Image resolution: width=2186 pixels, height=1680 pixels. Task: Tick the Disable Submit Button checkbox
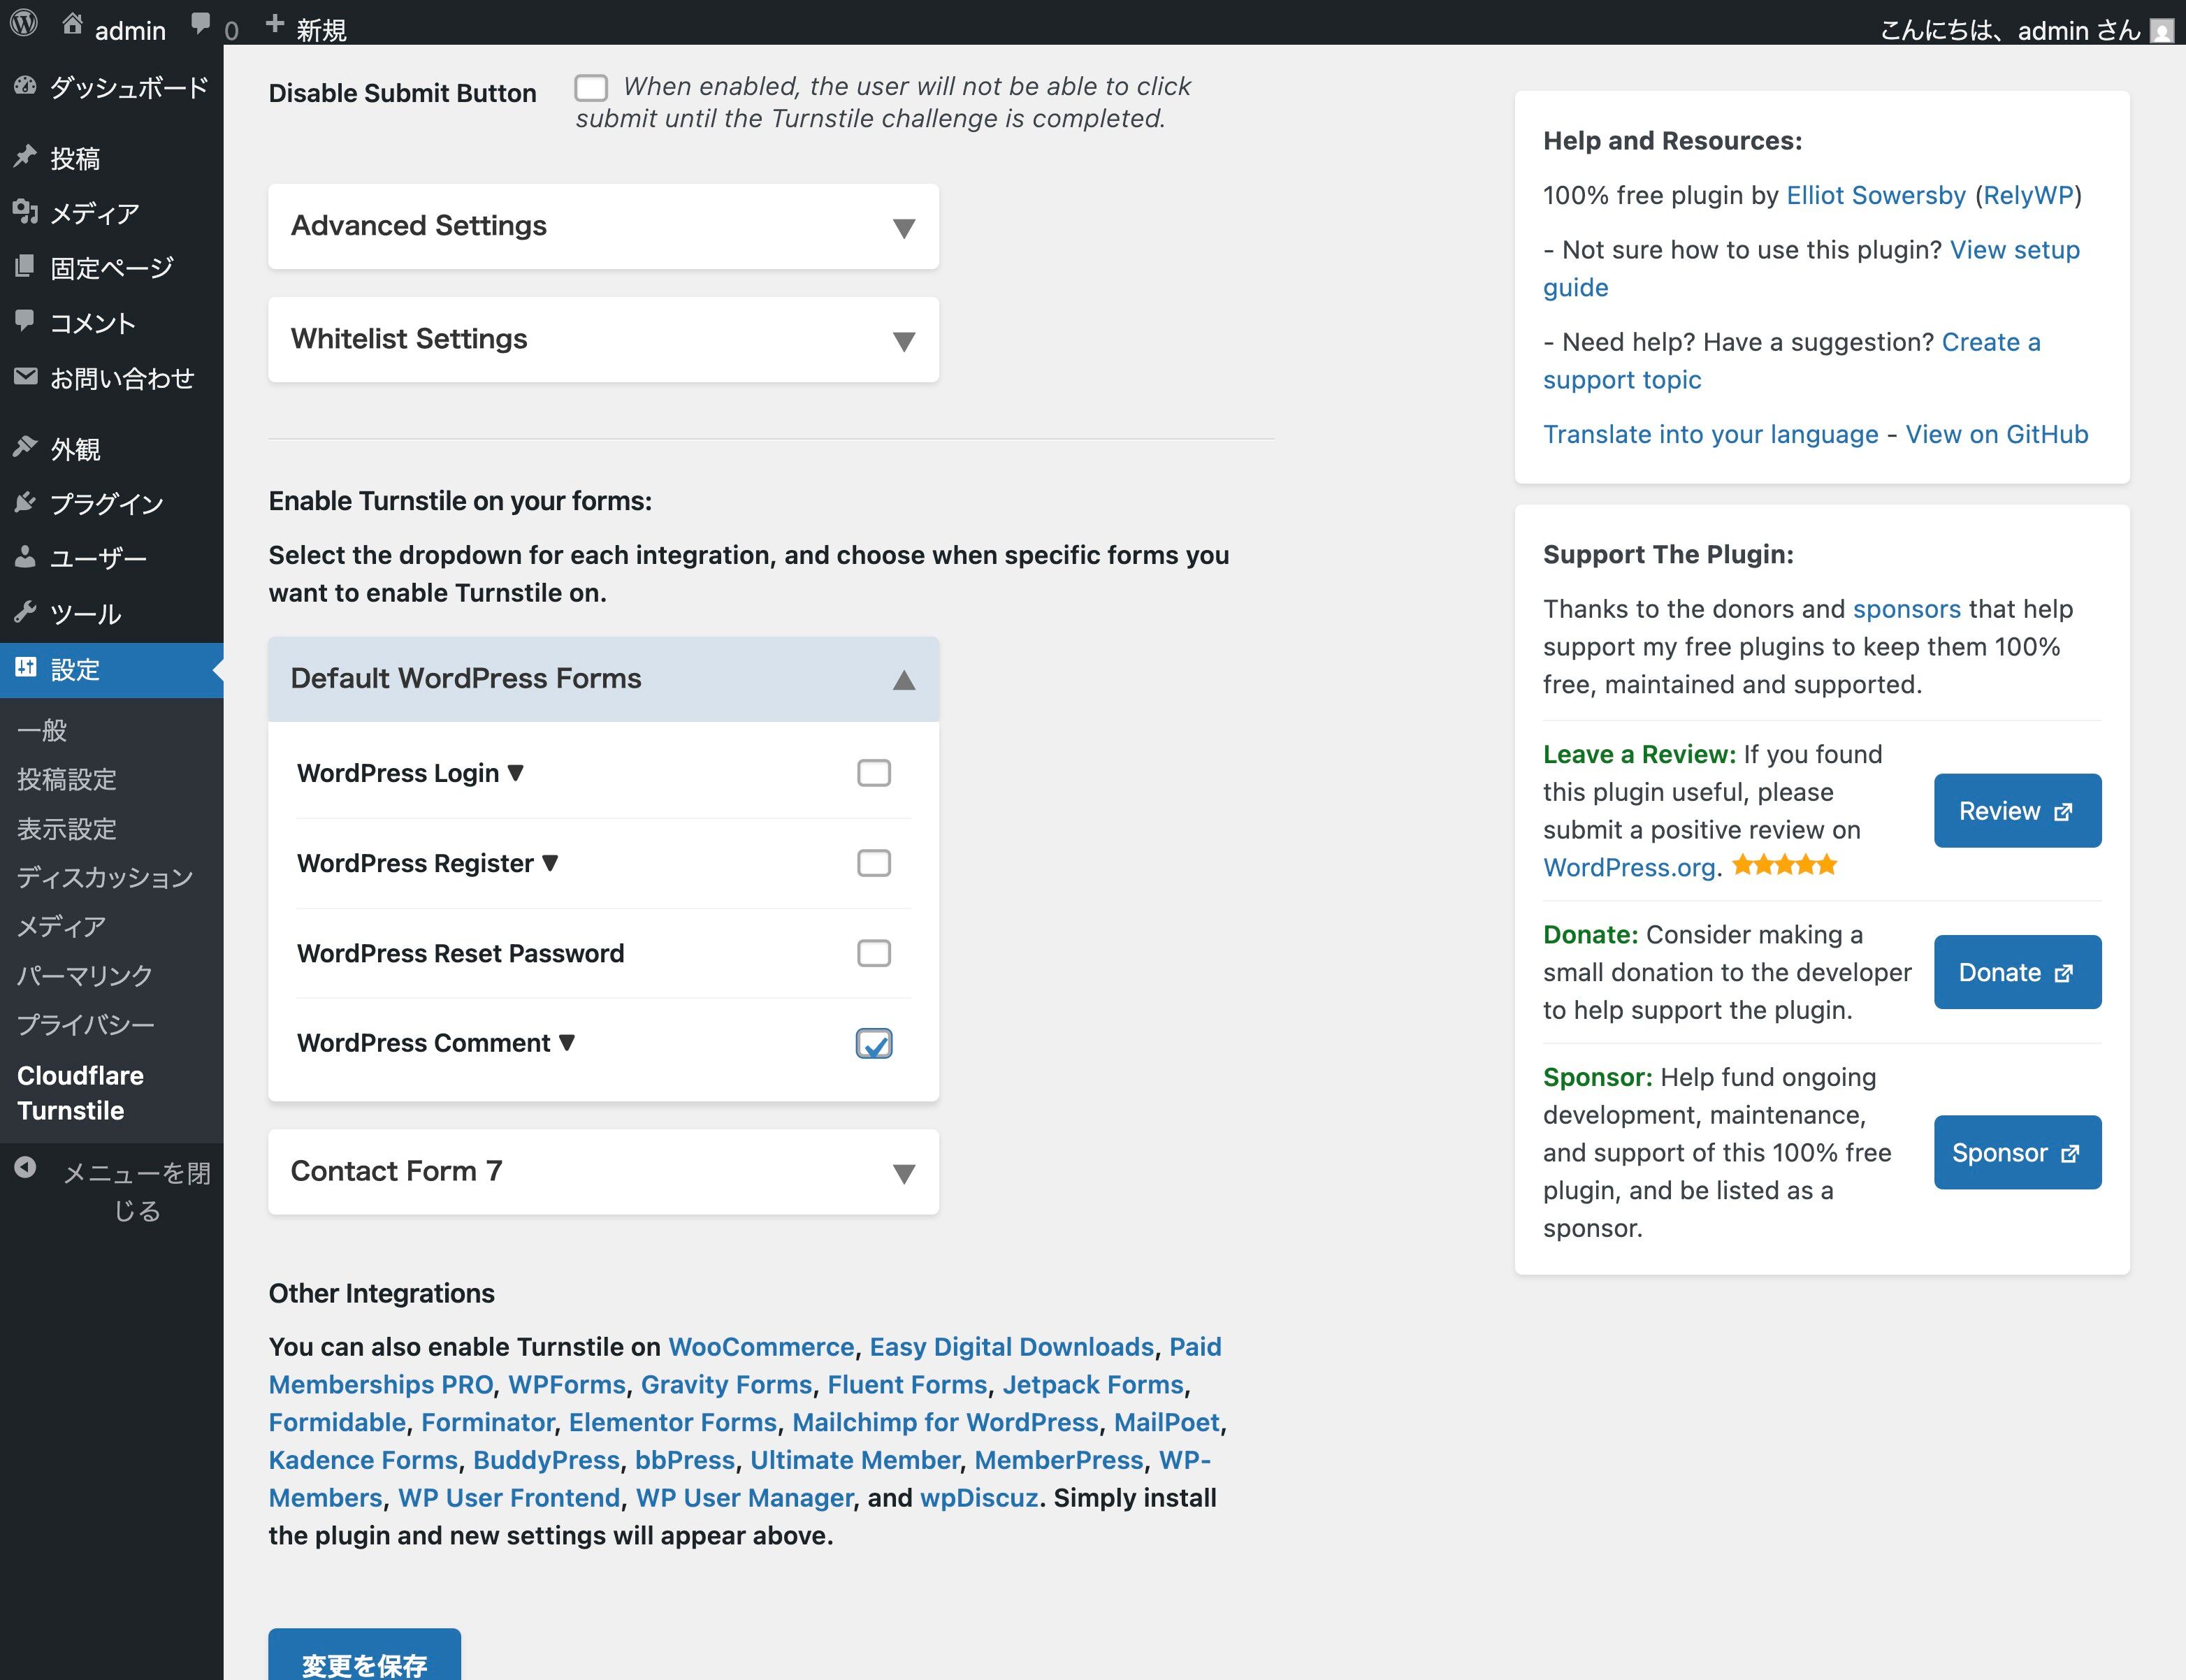coord(591,88)
